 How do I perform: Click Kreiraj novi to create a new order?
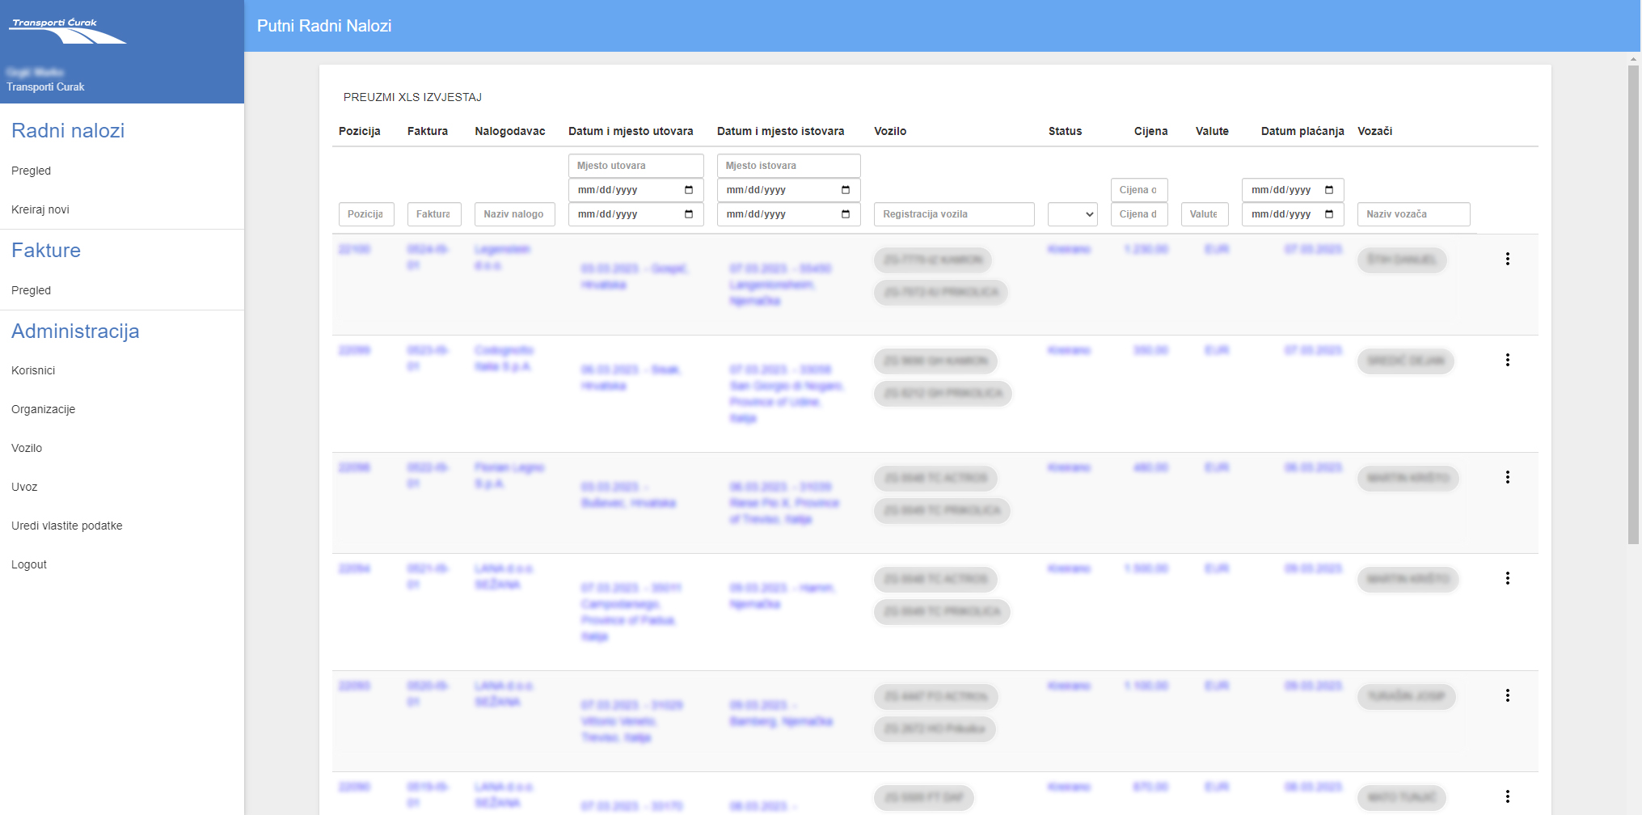coord(39,209)
